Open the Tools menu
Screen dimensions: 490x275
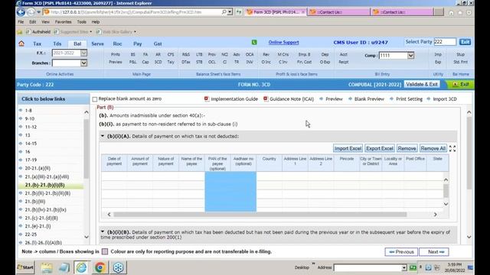(82, 22)
